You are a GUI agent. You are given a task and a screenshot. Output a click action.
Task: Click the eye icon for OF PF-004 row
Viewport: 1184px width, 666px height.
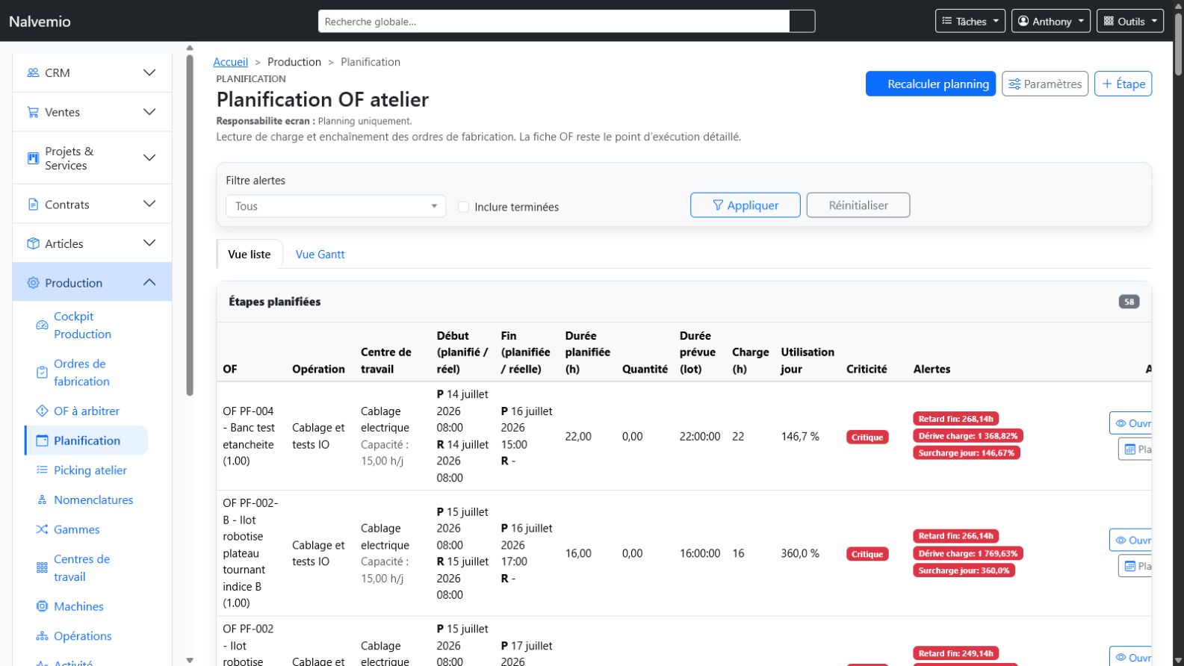pos(1121,423)
